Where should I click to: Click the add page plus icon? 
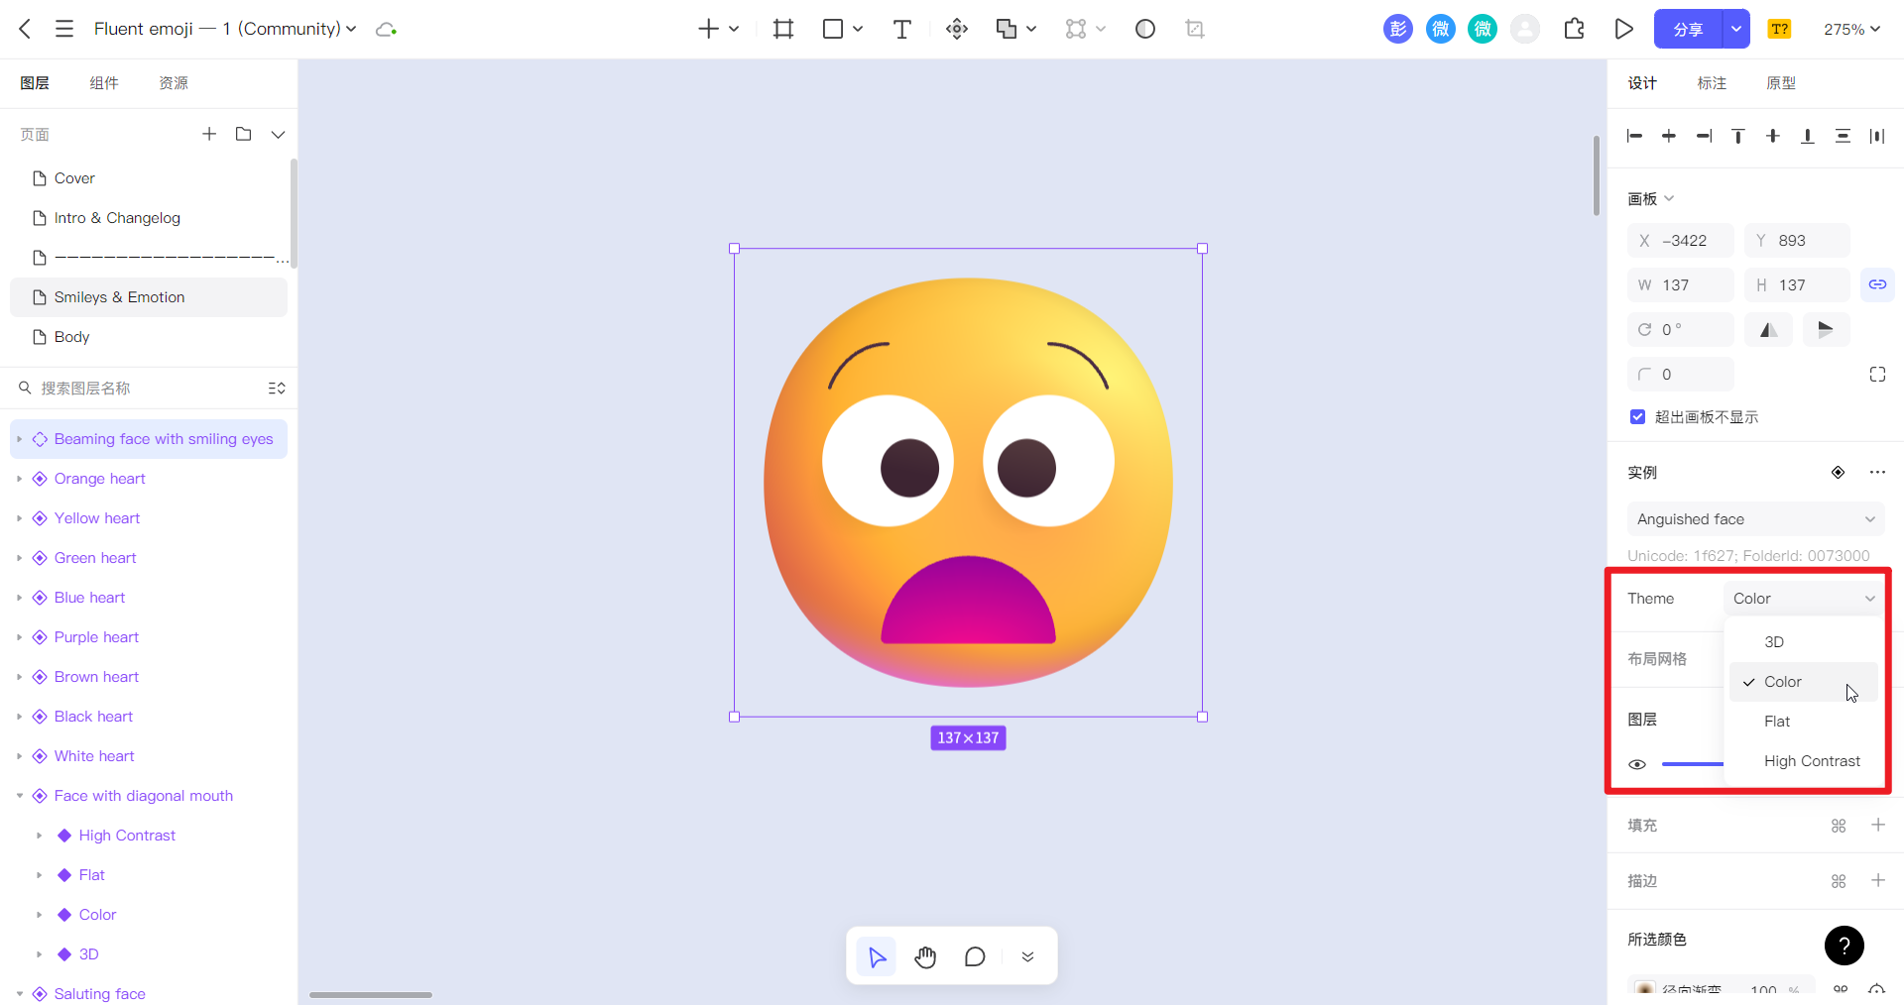click(209, 134)
